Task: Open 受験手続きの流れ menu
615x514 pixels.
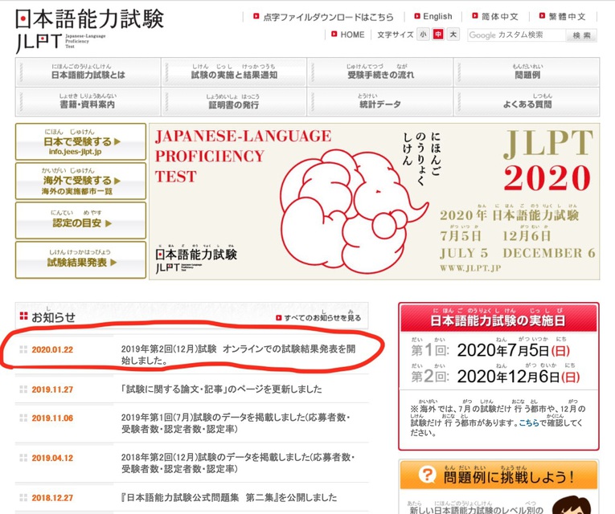Action: click(x=380, y=72)
